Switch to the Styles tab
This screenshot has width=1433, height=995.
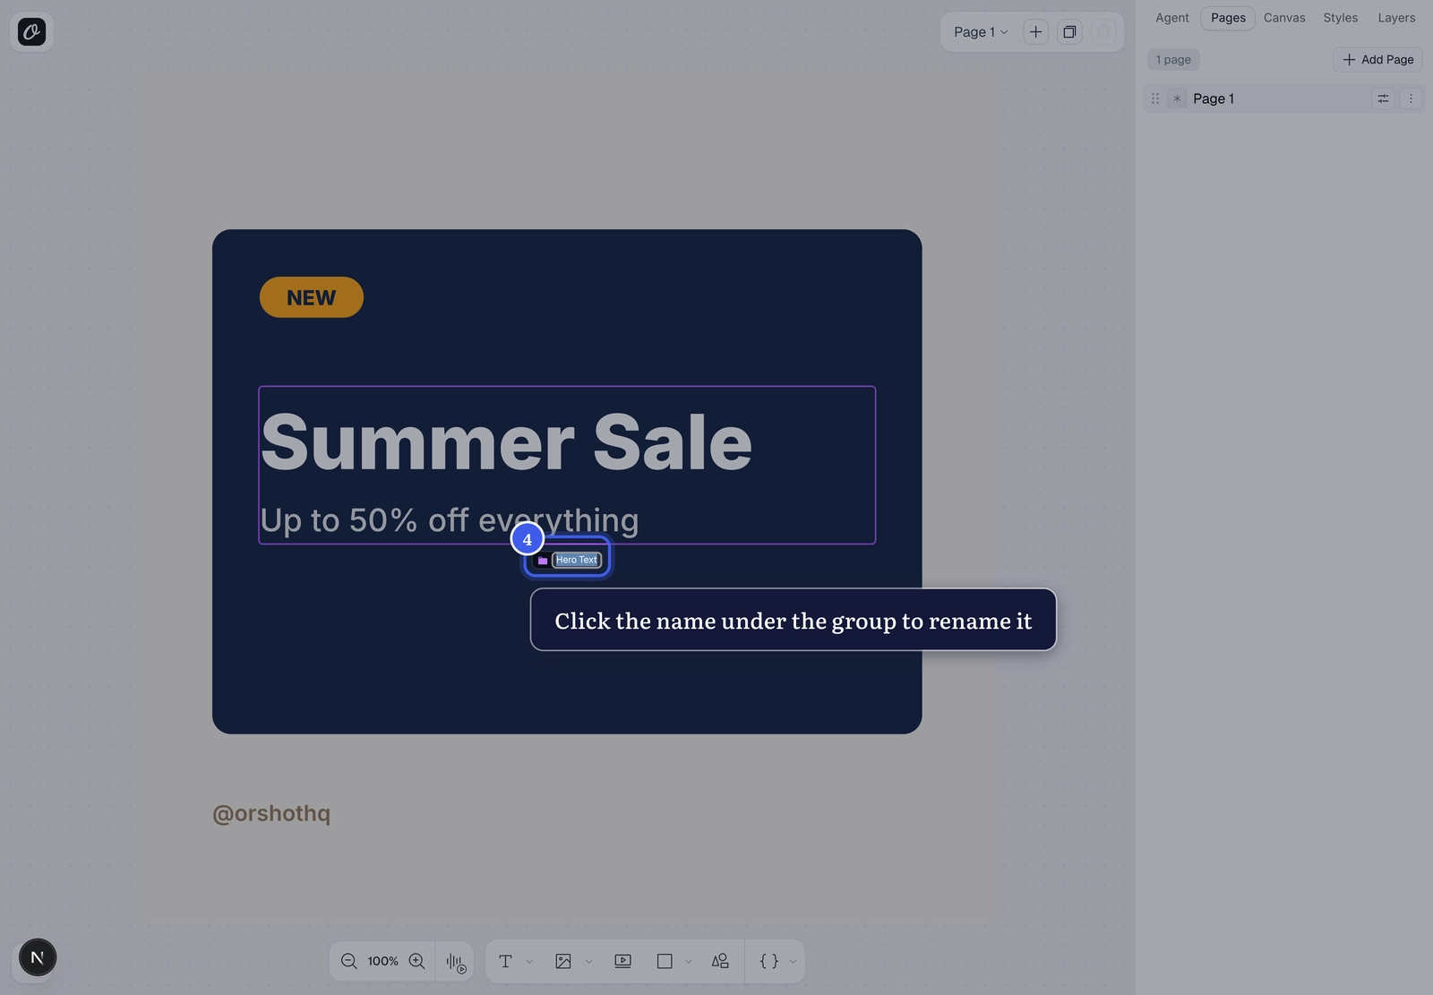point(1340,18)
